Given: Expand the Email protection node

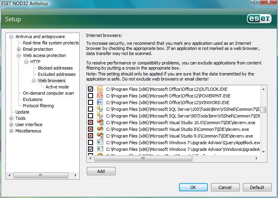Looking at the screenshot, I should pos(19,49).
